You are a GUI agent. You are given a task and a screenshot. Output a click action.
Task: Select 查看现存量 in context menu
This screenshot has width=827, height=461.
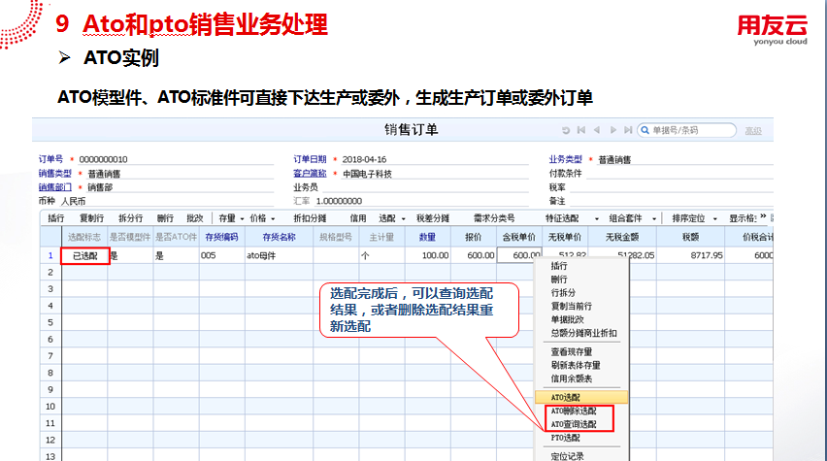tap(572, 351)
